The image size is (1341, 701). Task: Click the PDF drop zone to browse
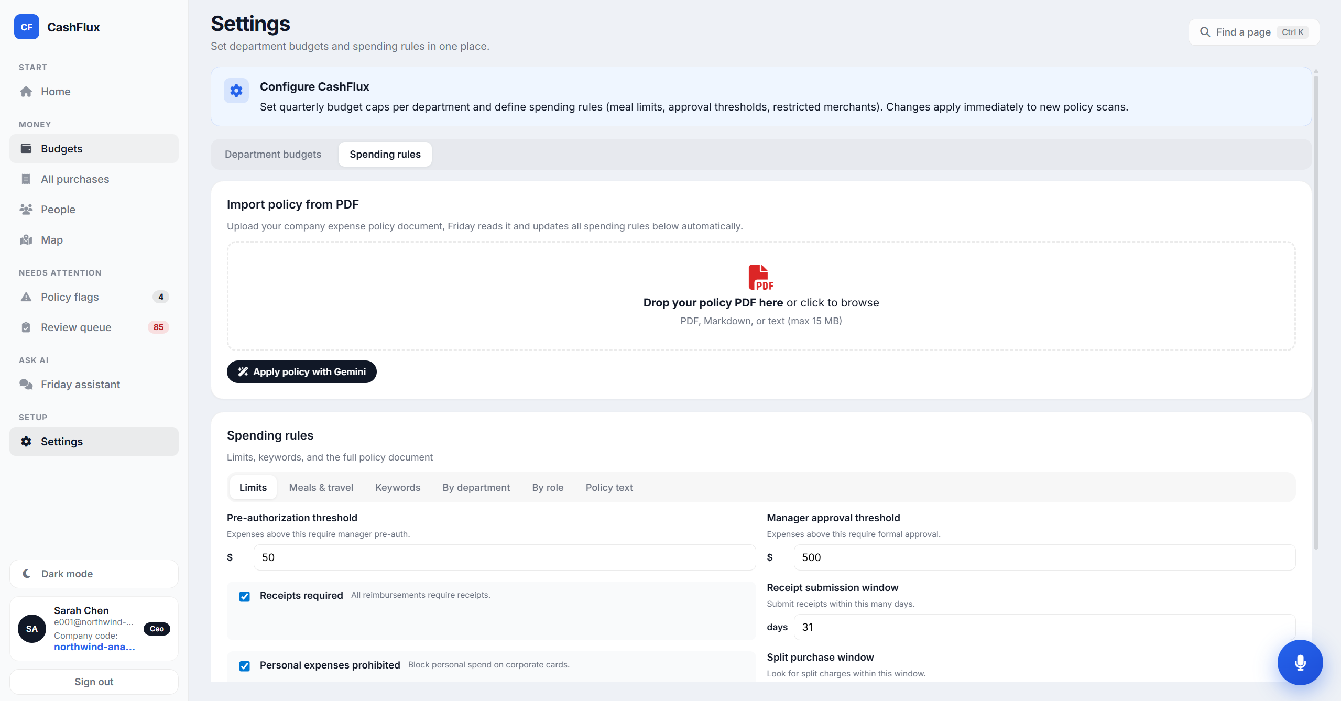761,296
